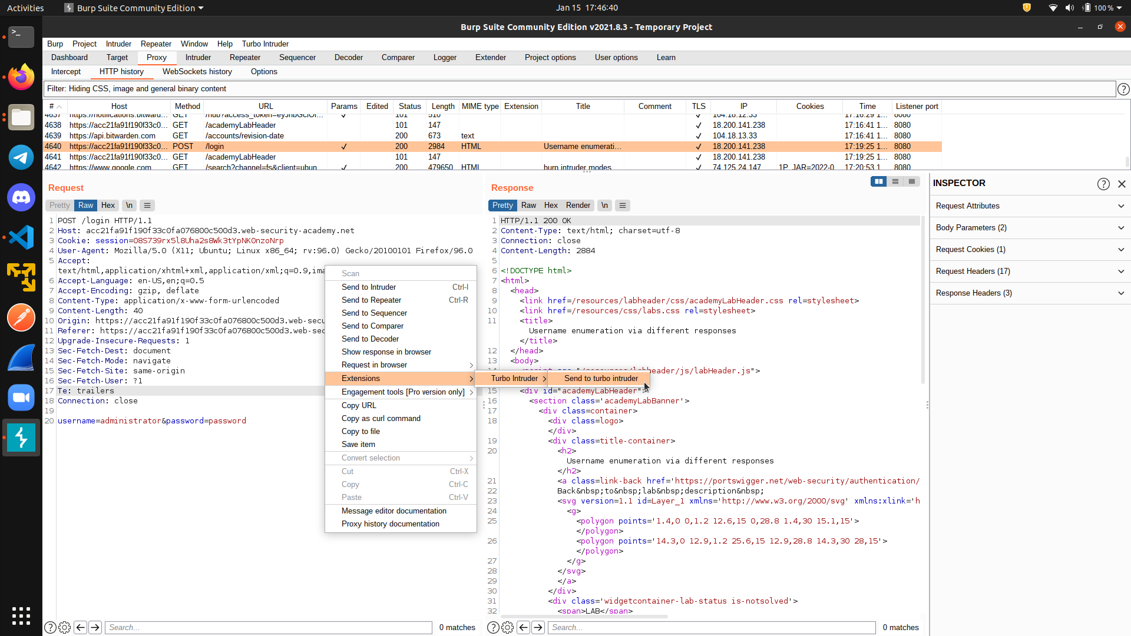This screenshot has width=1131, height=636.
Task: Open Wireshark shark fin dock icon
Action: [21, 357]
